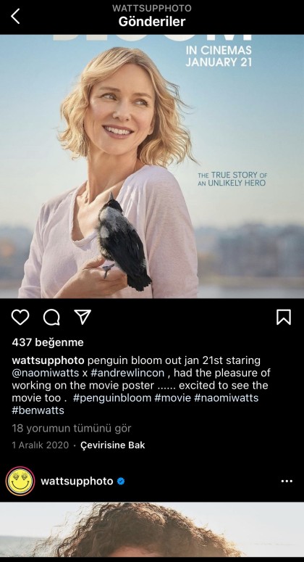Open the #andrewlincon hashtag
Image resolution: width=304 pixels, height=562 pixels.
click(127, 373)
